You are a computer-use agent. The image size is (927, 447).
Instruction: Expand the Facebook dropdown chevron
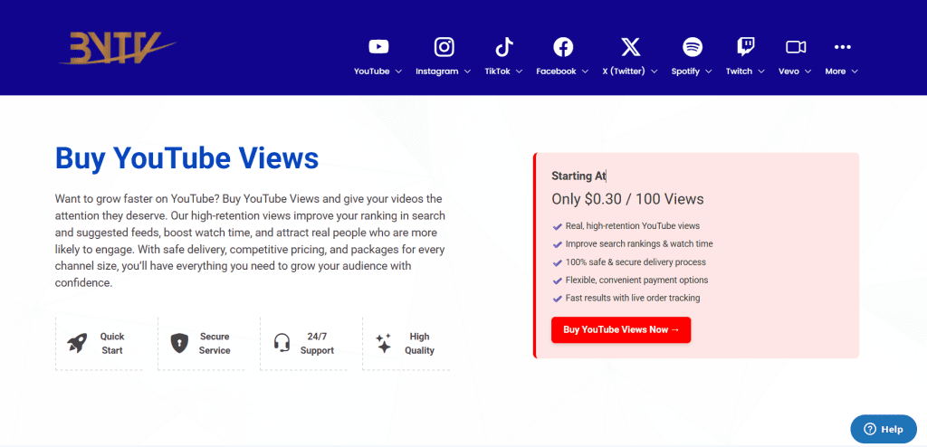585,71
